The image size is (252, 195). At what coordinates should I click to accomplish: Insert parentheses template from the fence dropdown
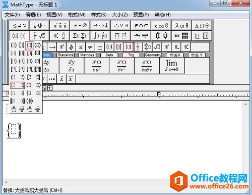[14, 45]
